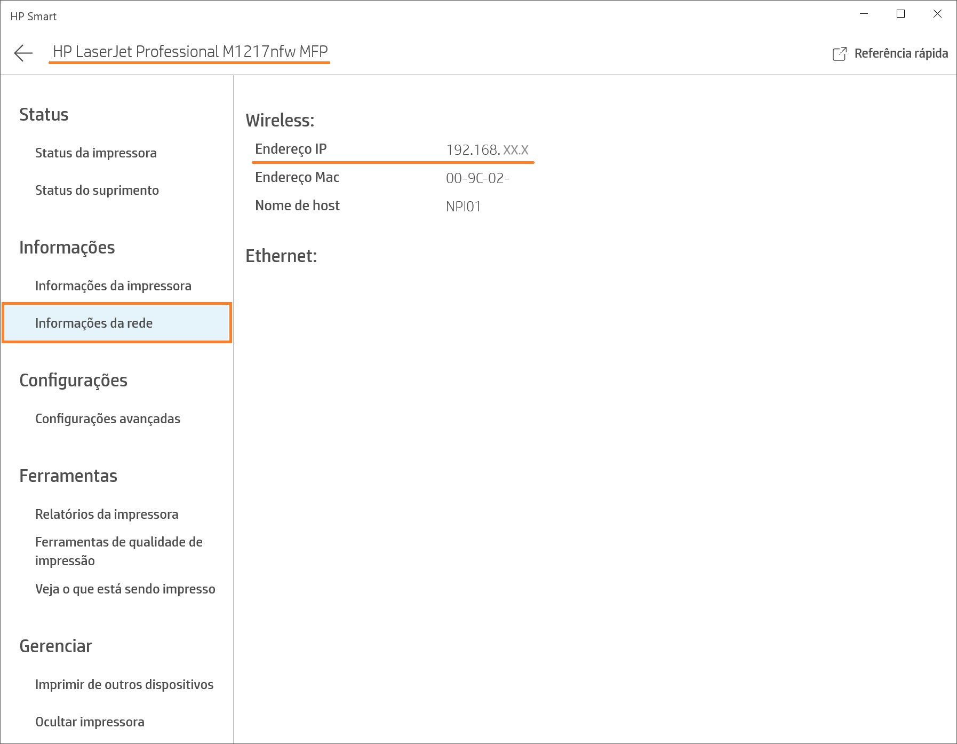This screenshot has height=744, width=957.
Task: Click the Ferramentas section heading
Action: click(x=68, y=476)
